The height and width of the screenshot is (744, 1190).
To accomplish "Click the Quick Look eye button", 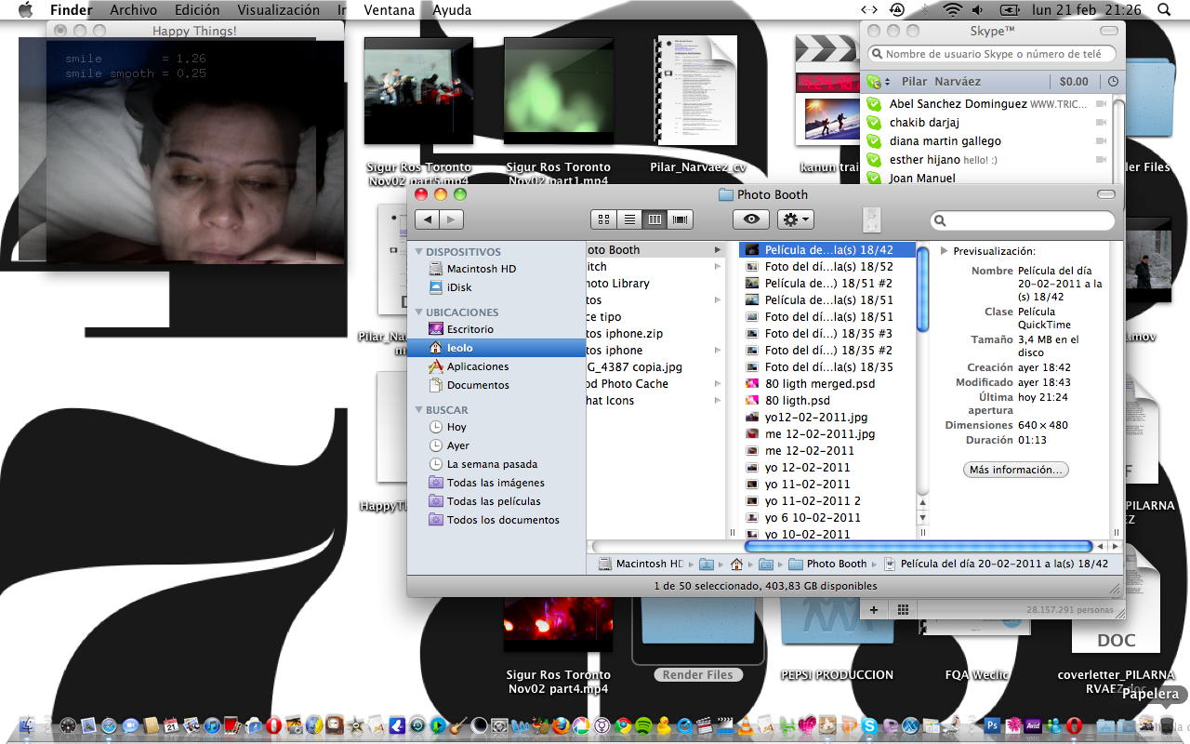I will pyautogui.click(x=751, y=219).
